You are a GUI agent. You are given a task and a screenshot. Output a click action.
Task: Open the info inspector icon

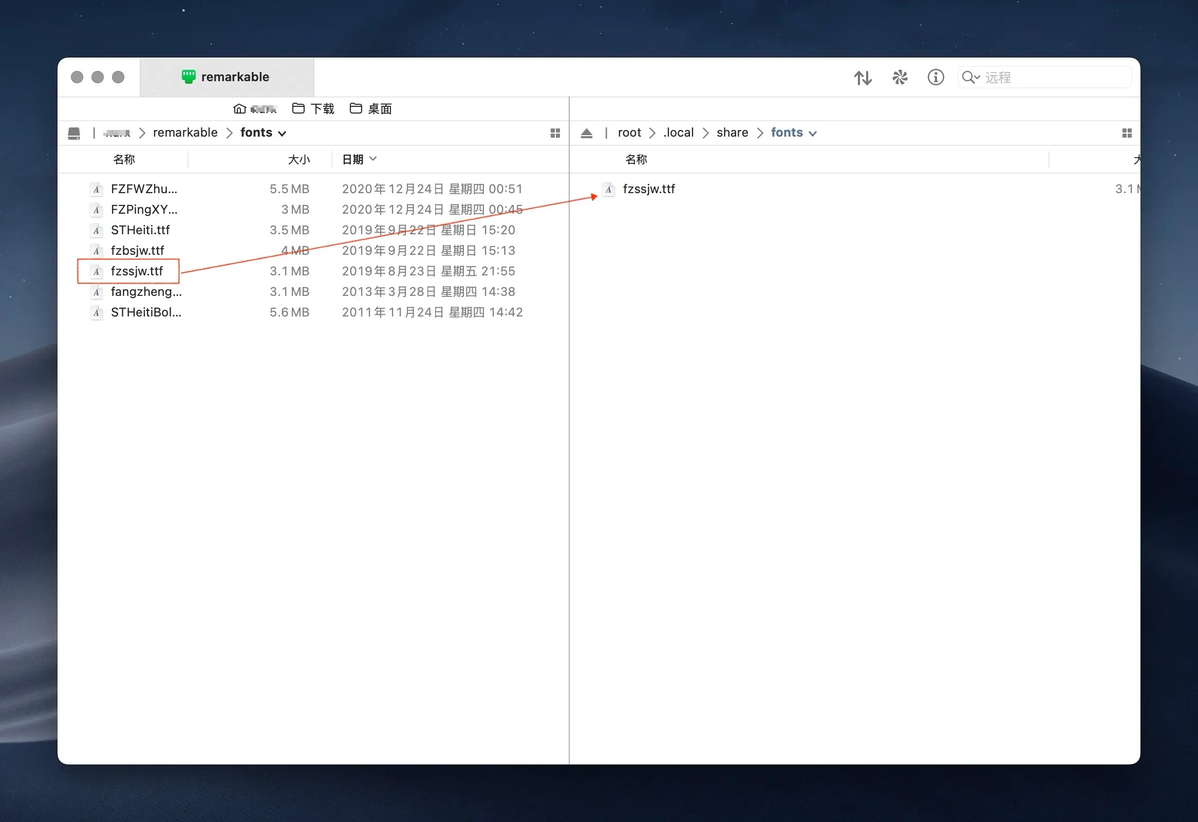[935, 77]
